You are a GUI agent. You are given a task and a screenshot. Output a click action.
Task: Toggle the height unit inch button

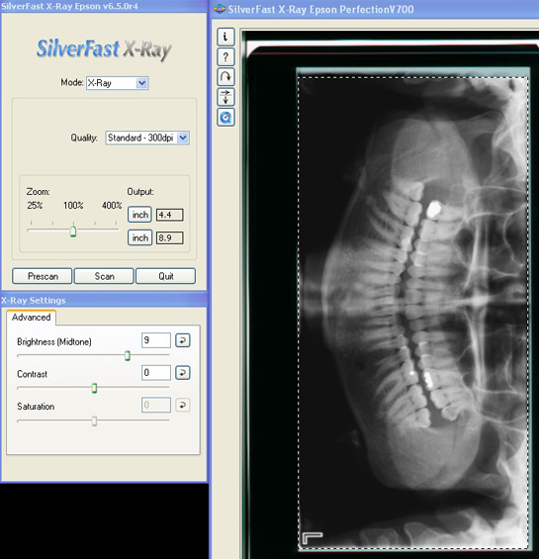tap(140, 237)
